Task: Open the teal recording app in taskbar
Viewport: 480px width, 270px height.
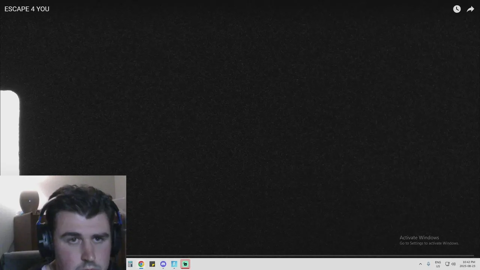Action: [x=185, y=264]
